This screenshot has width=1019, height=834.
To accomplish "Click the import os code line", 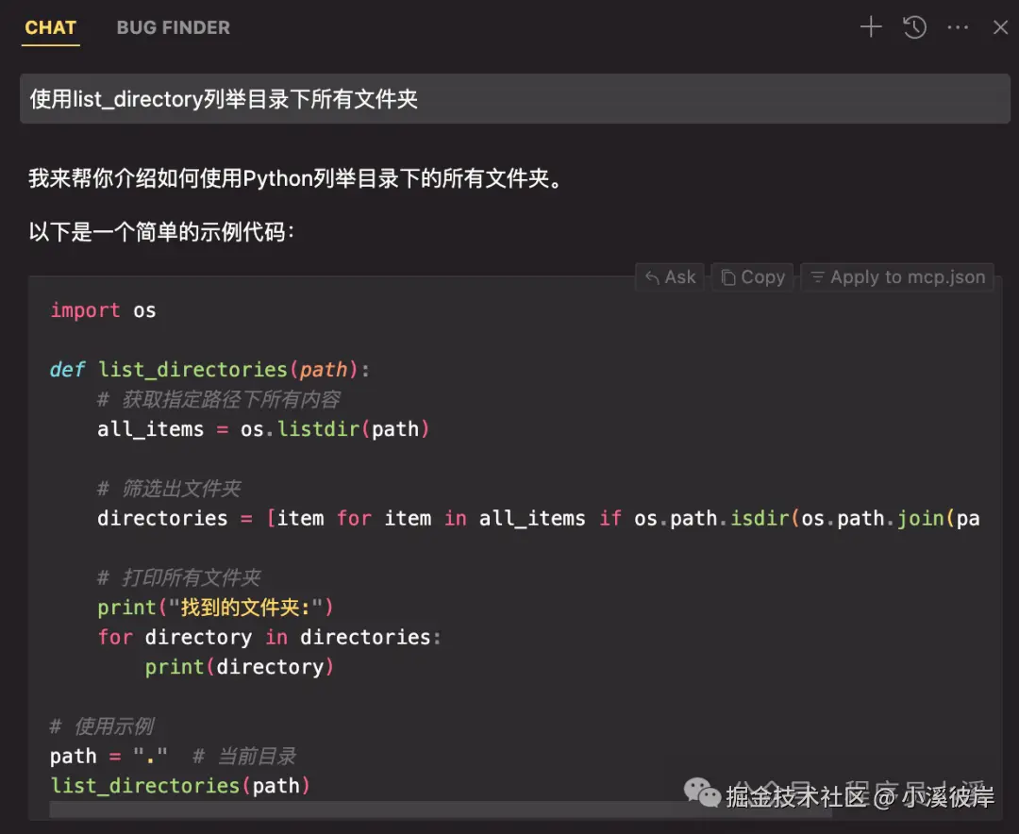I will coord(104,309).
